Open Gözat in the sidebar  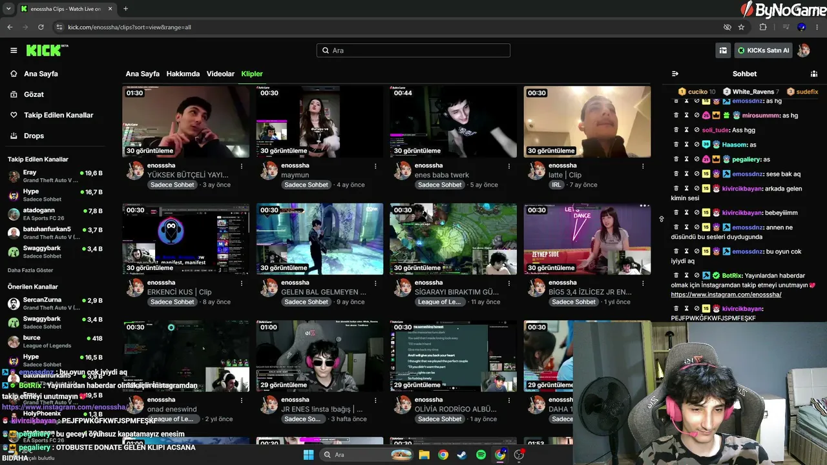34,94
